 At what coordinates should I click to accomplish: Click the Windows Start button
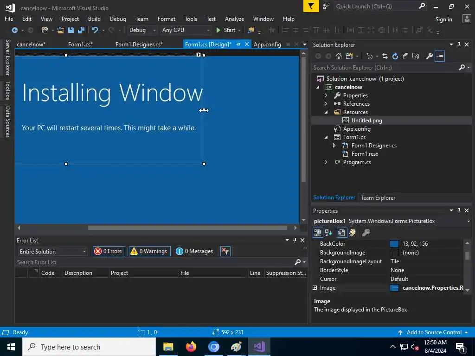point(11,347)
